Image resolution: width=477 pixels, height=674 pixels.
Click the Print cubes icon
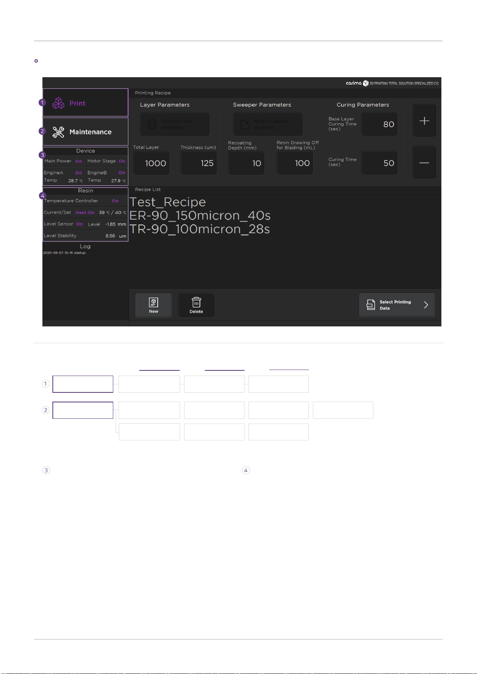pyautogui.click(x=58, y=103)
